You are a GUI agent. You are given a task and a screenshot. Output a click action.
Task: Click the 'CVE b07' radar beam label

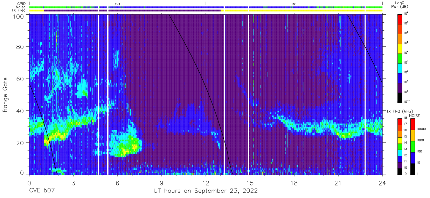pyautogui.click(x=41, y=191)
